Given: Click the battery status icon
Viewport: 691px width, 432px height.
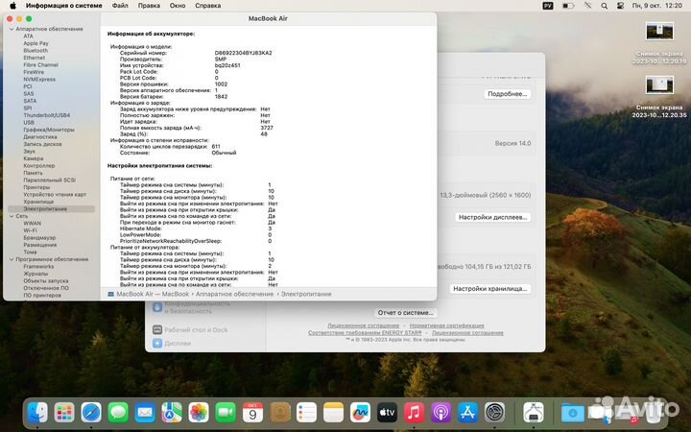Looking at the screenshot, I should click(x=568, y=6).
